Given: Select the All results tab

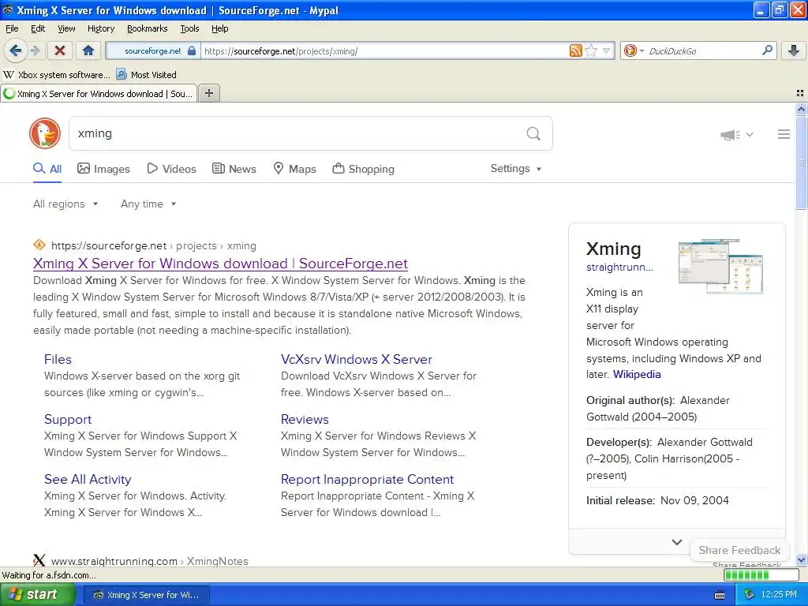Looking at the screenshot, I should (47, 169).
